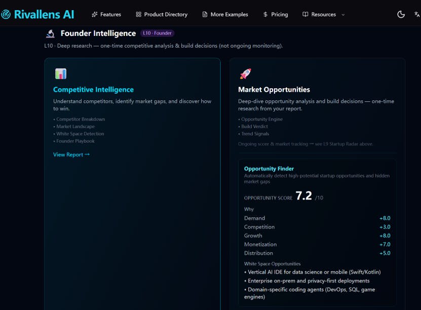The image size is (421, 310).
Task: Click the document icon beside More Examples
Action: (x=205, y=15)
